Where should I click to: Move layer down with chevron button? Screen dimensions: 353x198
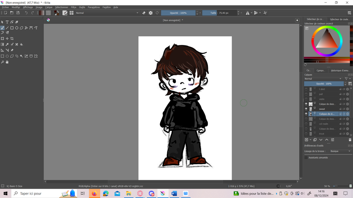(x=321, y=140)
